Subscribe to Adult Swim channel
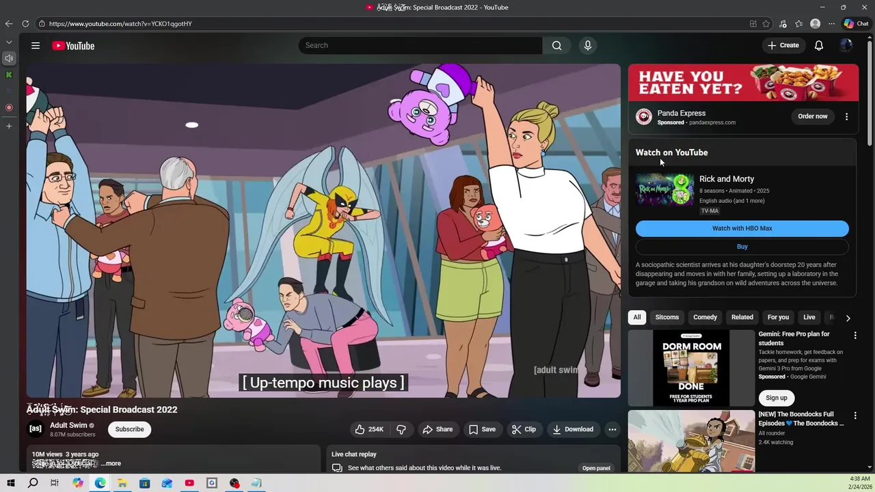875x492 pixels. point(129,429)
